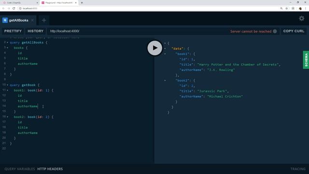Click the title field on line 5
This screenshot has width=309, height=174.
click(x=23, y=58)
